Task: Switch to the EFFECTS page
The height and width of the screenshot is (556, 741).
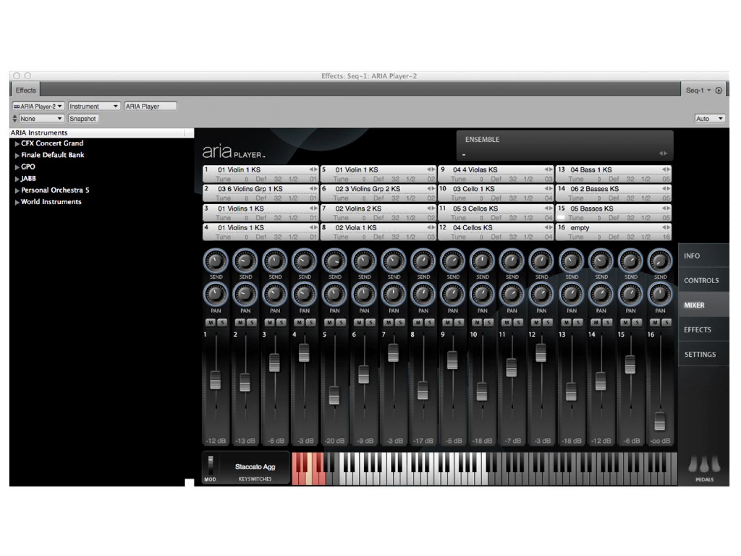Action: (698, 330)
